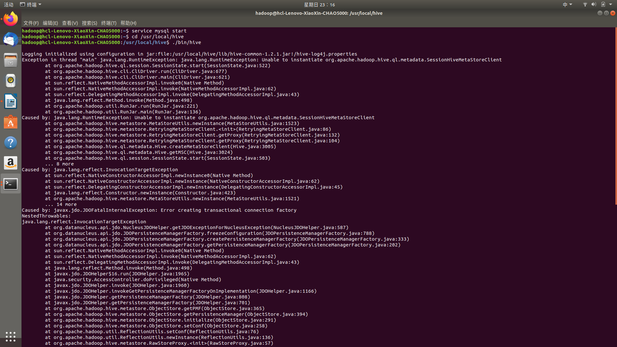Image resolution: width=617 pixels, height=347 pixels.
Task: Select the Terminal icon in dock
Action: (11, 184)
